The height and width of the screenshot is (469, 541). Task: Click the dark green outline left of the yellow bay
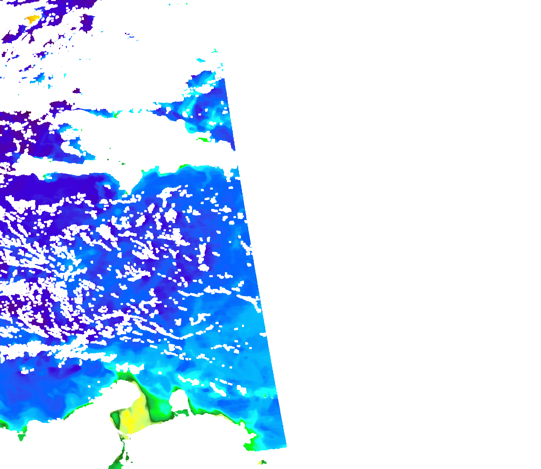[115, 418]
